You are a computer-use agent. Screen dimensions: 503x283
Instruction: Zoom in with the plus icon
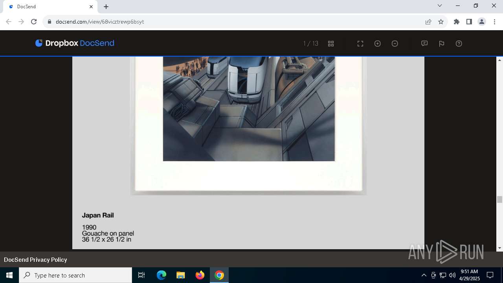378,44
